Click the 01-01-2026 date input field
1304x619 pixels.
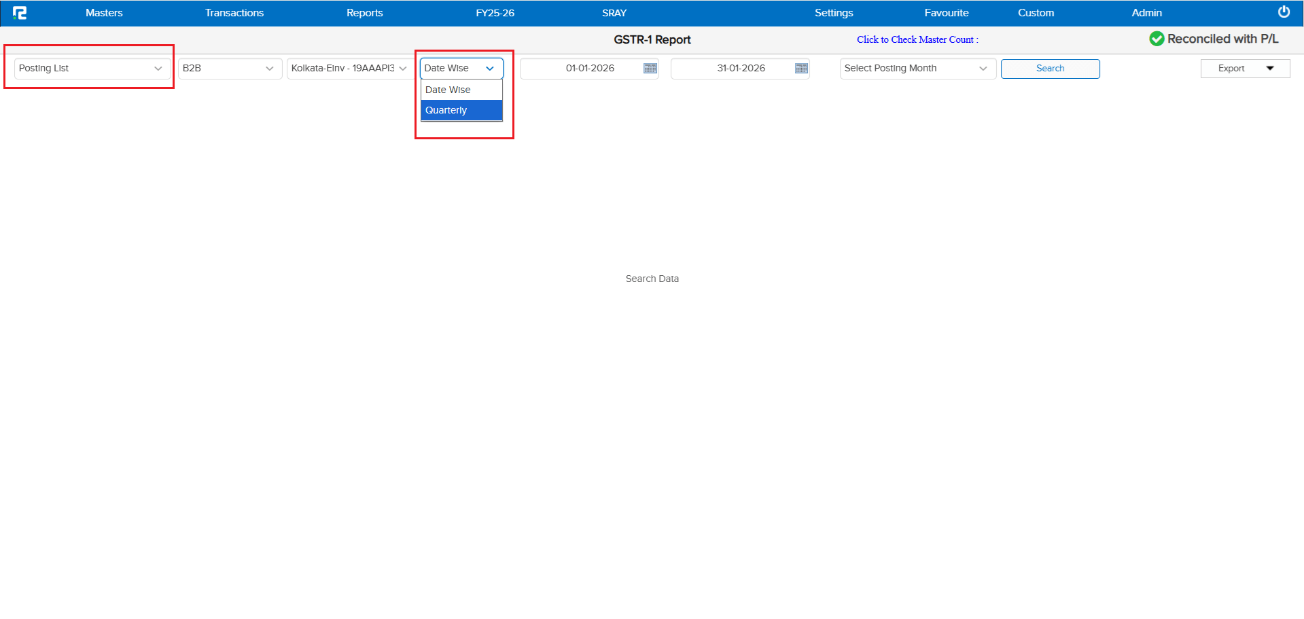[588, 68]
